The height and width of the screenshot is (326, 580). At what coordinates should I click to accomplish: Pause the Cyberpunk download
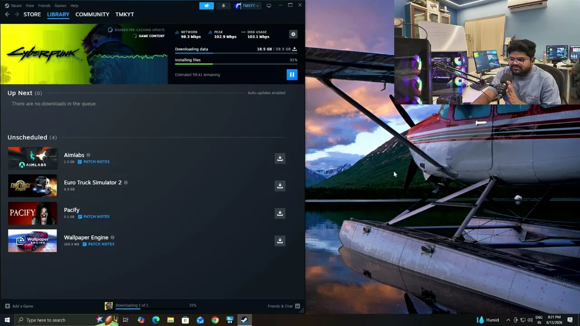point(292,75)
